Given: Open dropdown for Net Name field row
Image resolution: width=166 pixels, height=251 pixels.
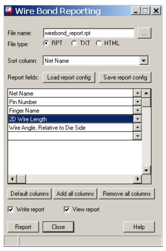Looking at the screenshot, I should point(138,93).
